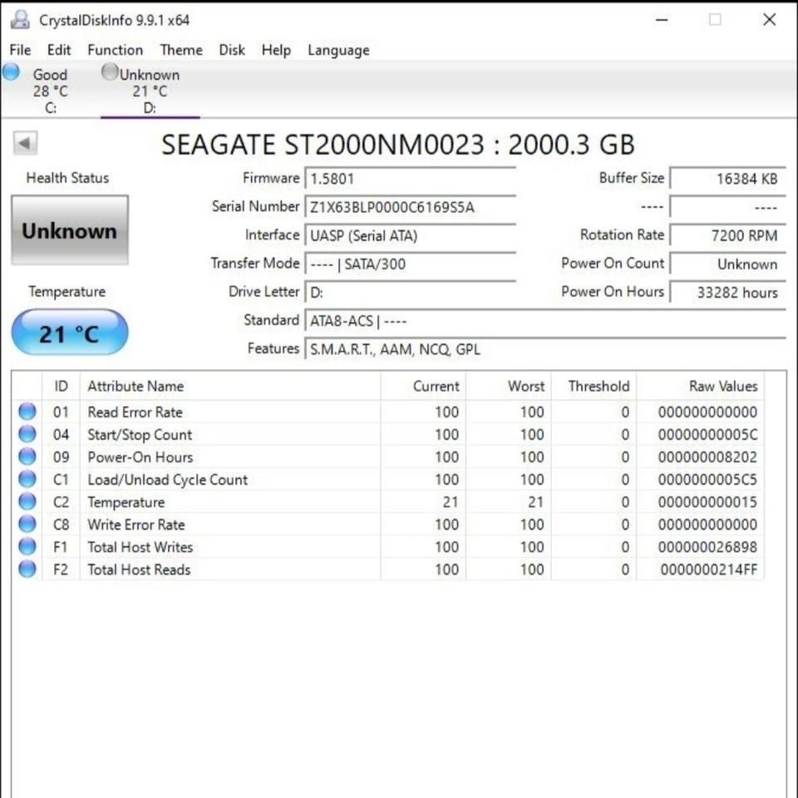Select the Temperature attribute name in table

126,502
